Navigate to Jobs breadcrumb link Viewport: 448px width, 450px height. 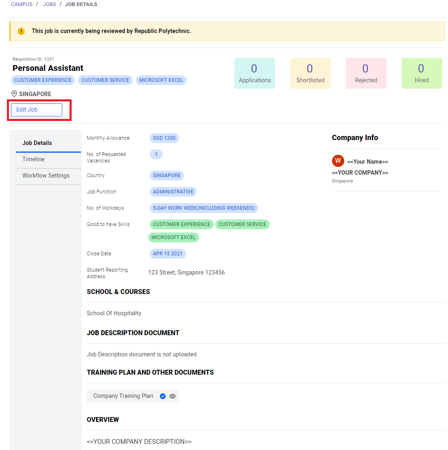click(50, 4)
